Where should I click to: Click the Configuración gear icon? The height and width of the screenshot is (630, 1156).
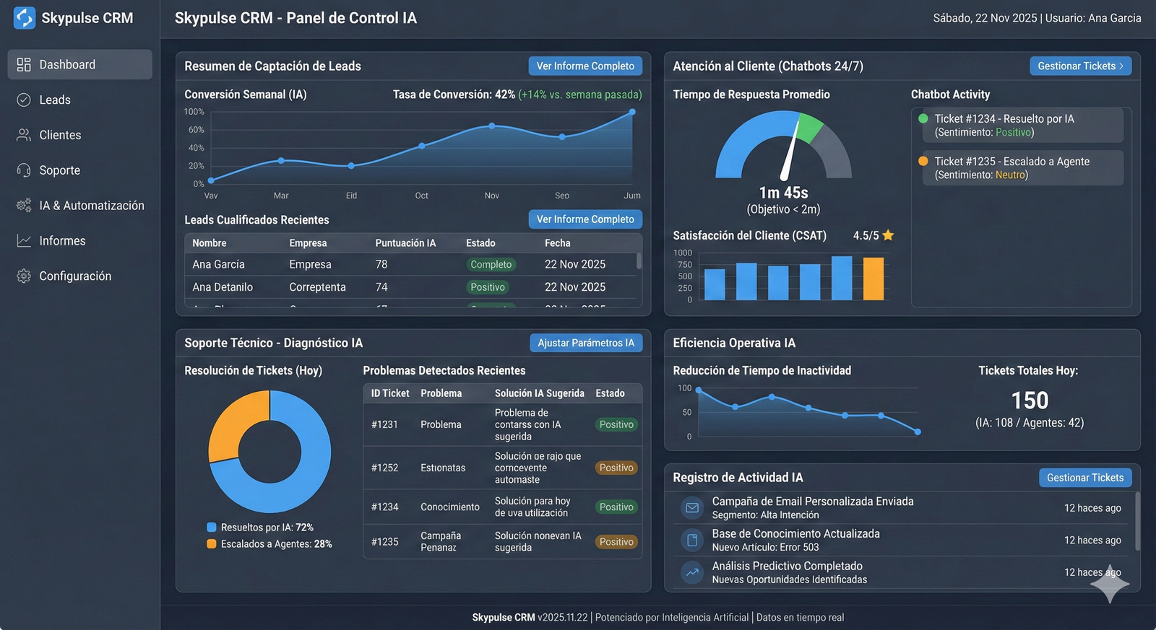pyautogui.click(x=24, y=276)
